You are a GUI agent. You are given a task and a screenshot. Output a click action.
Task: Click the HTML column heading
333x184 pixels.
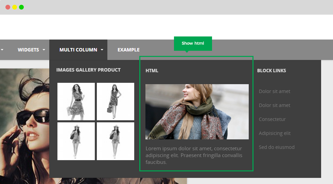click(x=152, y=71)
